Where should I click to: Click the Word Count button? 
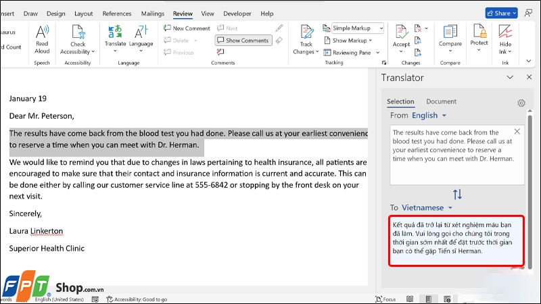point(11,47)
